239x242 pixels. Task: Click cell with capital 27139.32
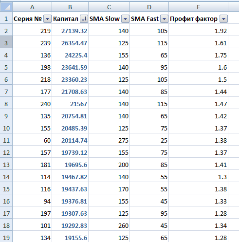pos(70,31)
